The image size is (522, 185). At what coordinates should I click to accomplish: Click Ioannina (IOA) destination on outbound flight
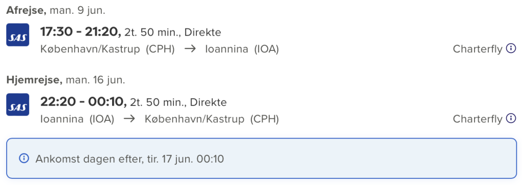242,49
